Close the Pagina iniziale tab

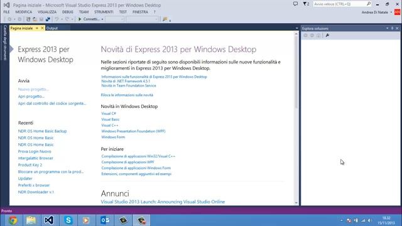pos(42,28)
